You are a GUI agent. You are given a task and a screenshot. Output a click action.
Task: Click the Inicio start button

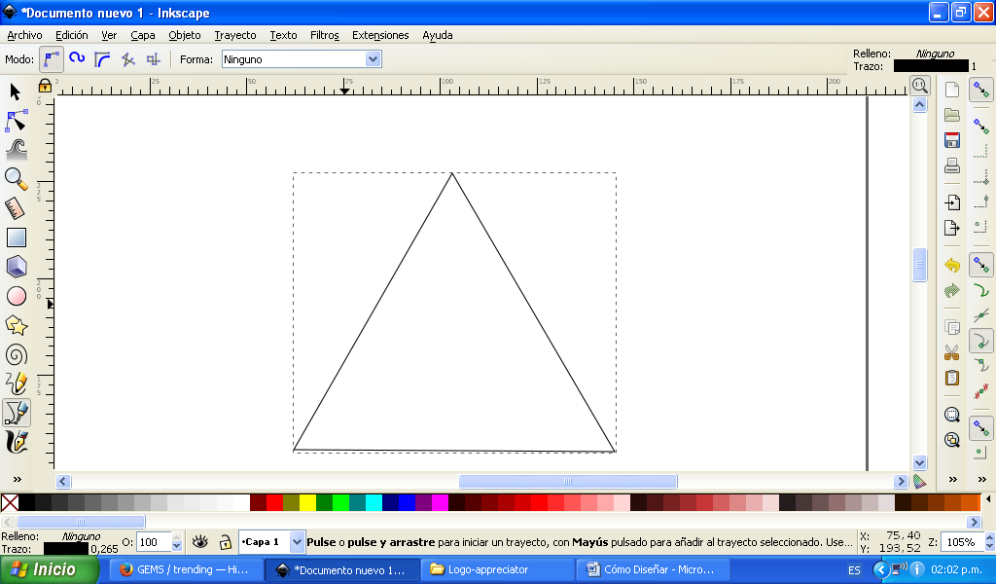(x=50, y=569)
